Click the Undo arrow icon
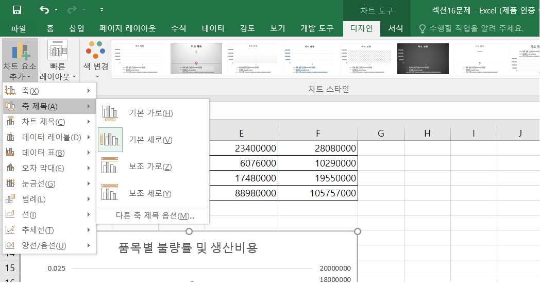Image resolution: width=540 pixels, height=283 pixels. [45, 10]
